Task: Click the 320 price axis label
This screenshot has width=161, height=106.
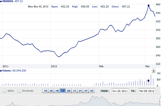Action: (x=158, y=64)
